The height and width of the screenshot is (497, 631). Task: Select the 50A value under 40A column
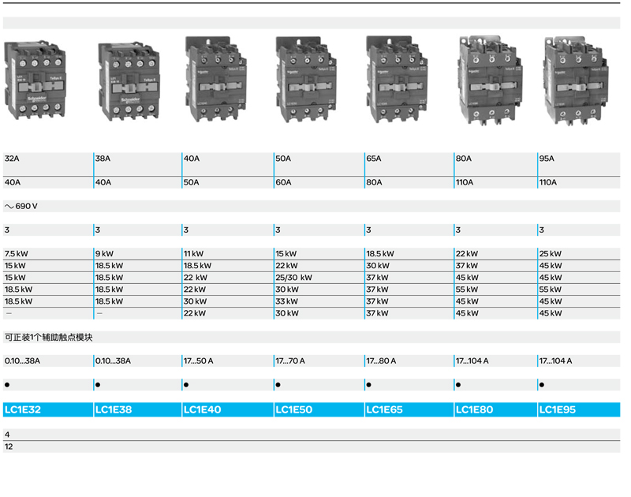[x=191, y=182]
